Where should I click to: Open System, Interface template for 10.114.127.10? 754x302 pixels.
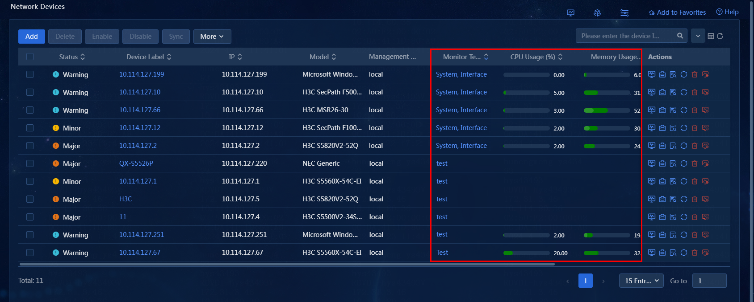tap(461, 92)
